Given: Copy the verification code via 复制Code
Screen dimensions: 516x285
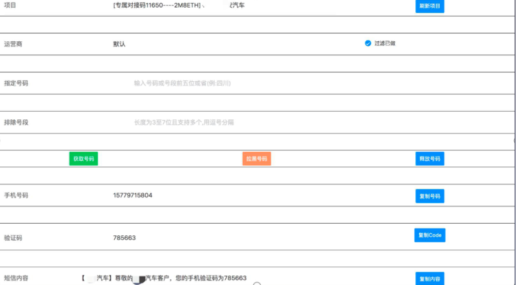Looking at the screenshot, I should click(x=430, y=235).
